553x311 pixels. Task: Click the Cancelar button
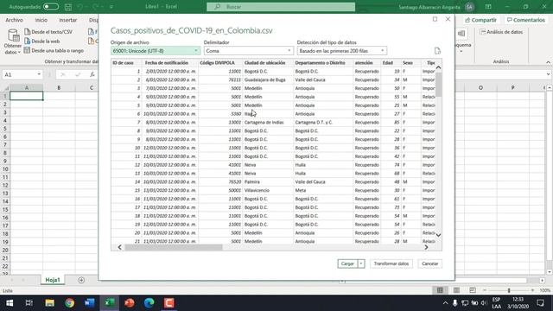(x=430, y=263)
